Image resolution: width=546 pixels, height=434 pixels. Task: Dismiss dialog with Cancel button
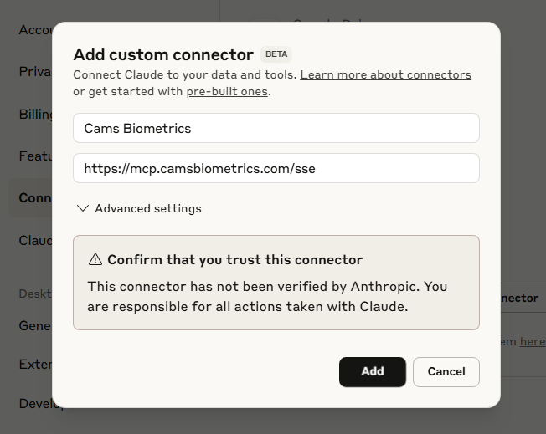tap(446, 372)
